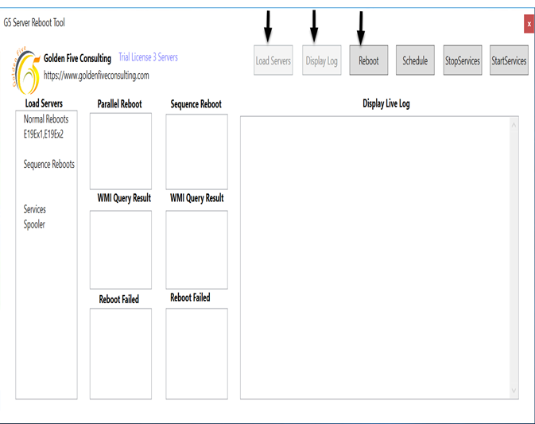Select Sequence Reboots in server list

[49, 164]
